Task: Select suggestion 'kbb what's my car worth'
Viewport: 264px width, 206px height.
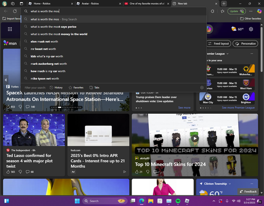Action: pyautogui.click(x=114, y=56)
